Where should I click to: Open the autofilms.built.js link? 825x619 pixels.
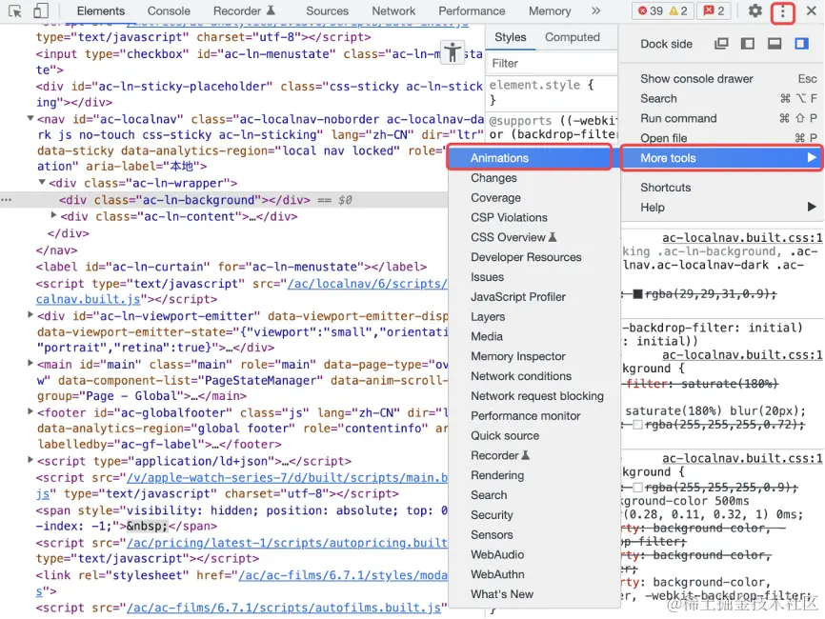283,608
